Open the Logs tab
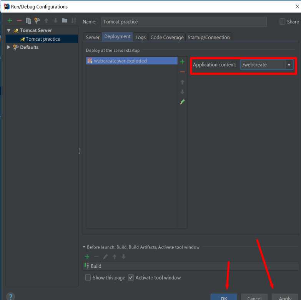This screenshot has height=300, width=301. pos(141,37)
